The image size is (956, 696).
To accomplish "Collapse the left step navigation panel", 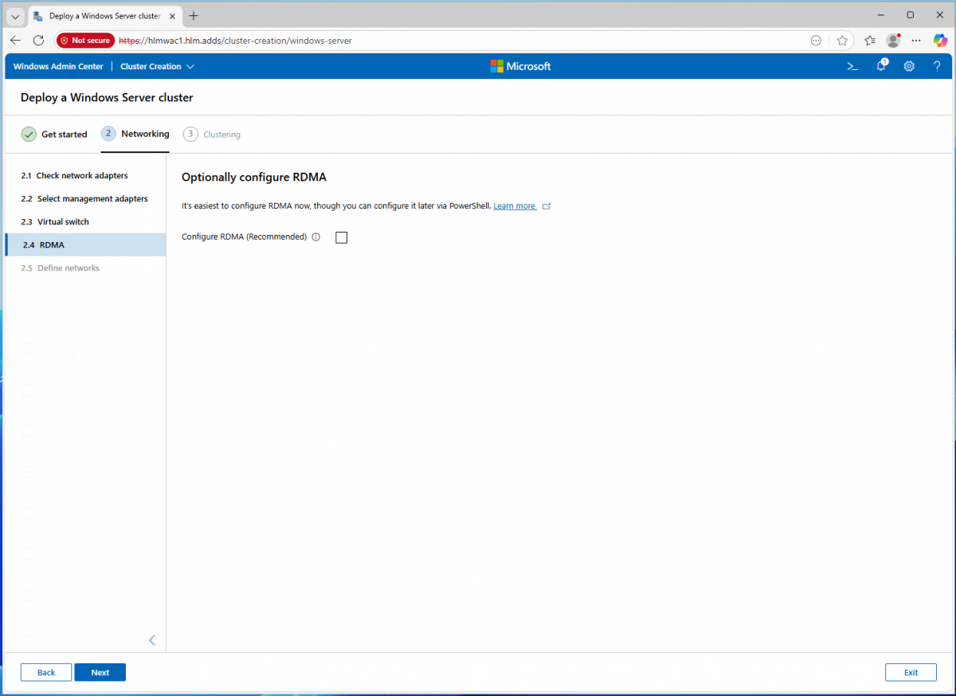I will [152, 640].
